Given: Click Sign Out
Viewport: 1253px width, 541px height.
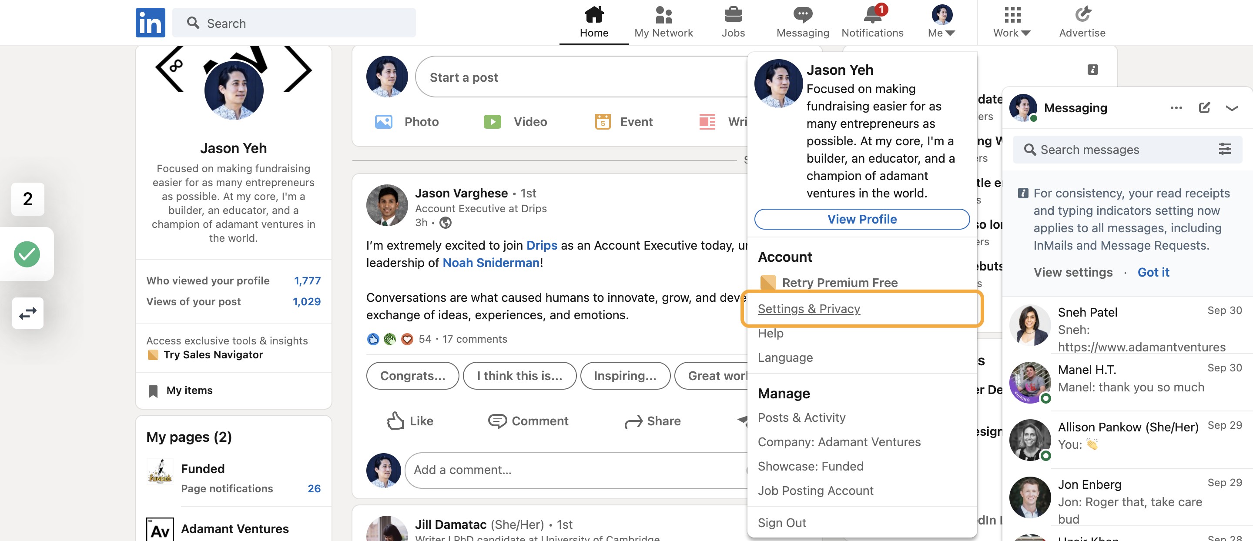Looking at the screenshot, I should [782, 523].
